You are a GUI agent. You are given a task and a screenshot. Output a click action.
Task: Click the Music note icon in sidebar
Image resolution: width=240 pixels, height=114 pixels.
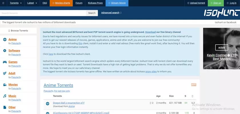coord(5,96)
